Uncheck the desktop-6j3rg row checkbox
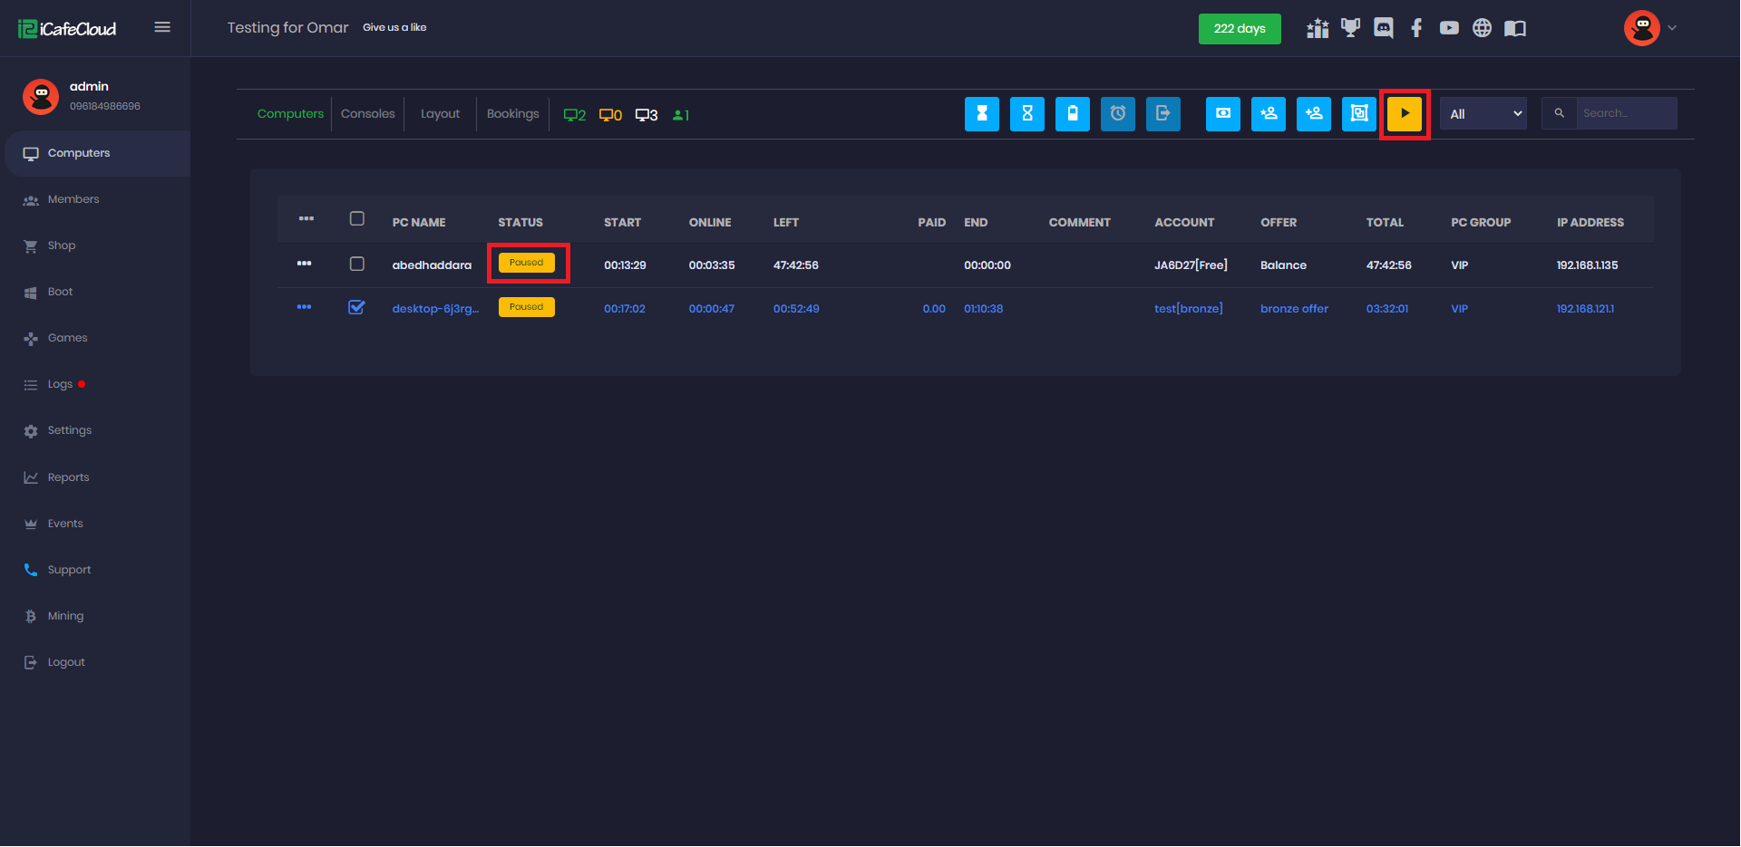This screenshot has height=847, width=1741. [357, 307]
